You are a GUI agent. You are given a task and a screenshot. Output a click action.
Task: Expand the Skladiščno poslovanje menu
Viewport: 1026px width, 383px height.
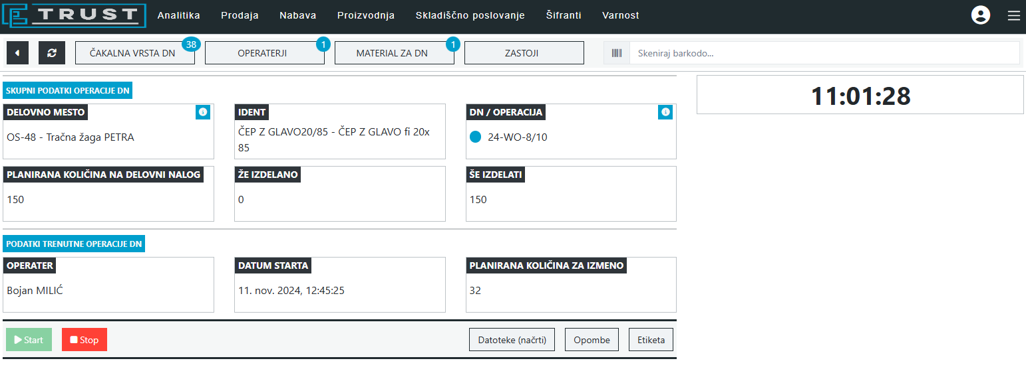pos(470,15)
